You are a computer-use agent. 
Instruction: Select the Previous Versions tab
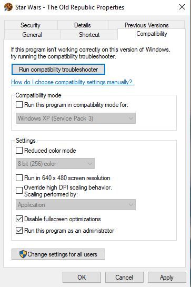coord(147,25)
